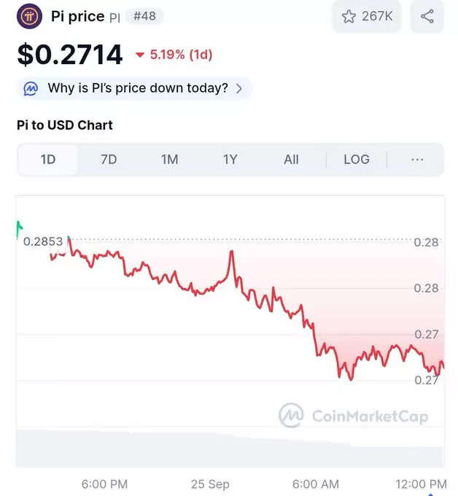Click the red down-triangle price change icon
This screenshot has height=496, width=458.
pos(140,55)
